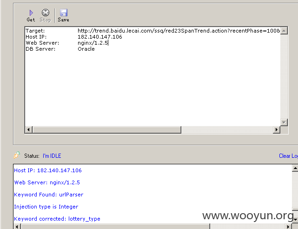Click the 'Web Server:' label in info box

[x=42, y=43]
